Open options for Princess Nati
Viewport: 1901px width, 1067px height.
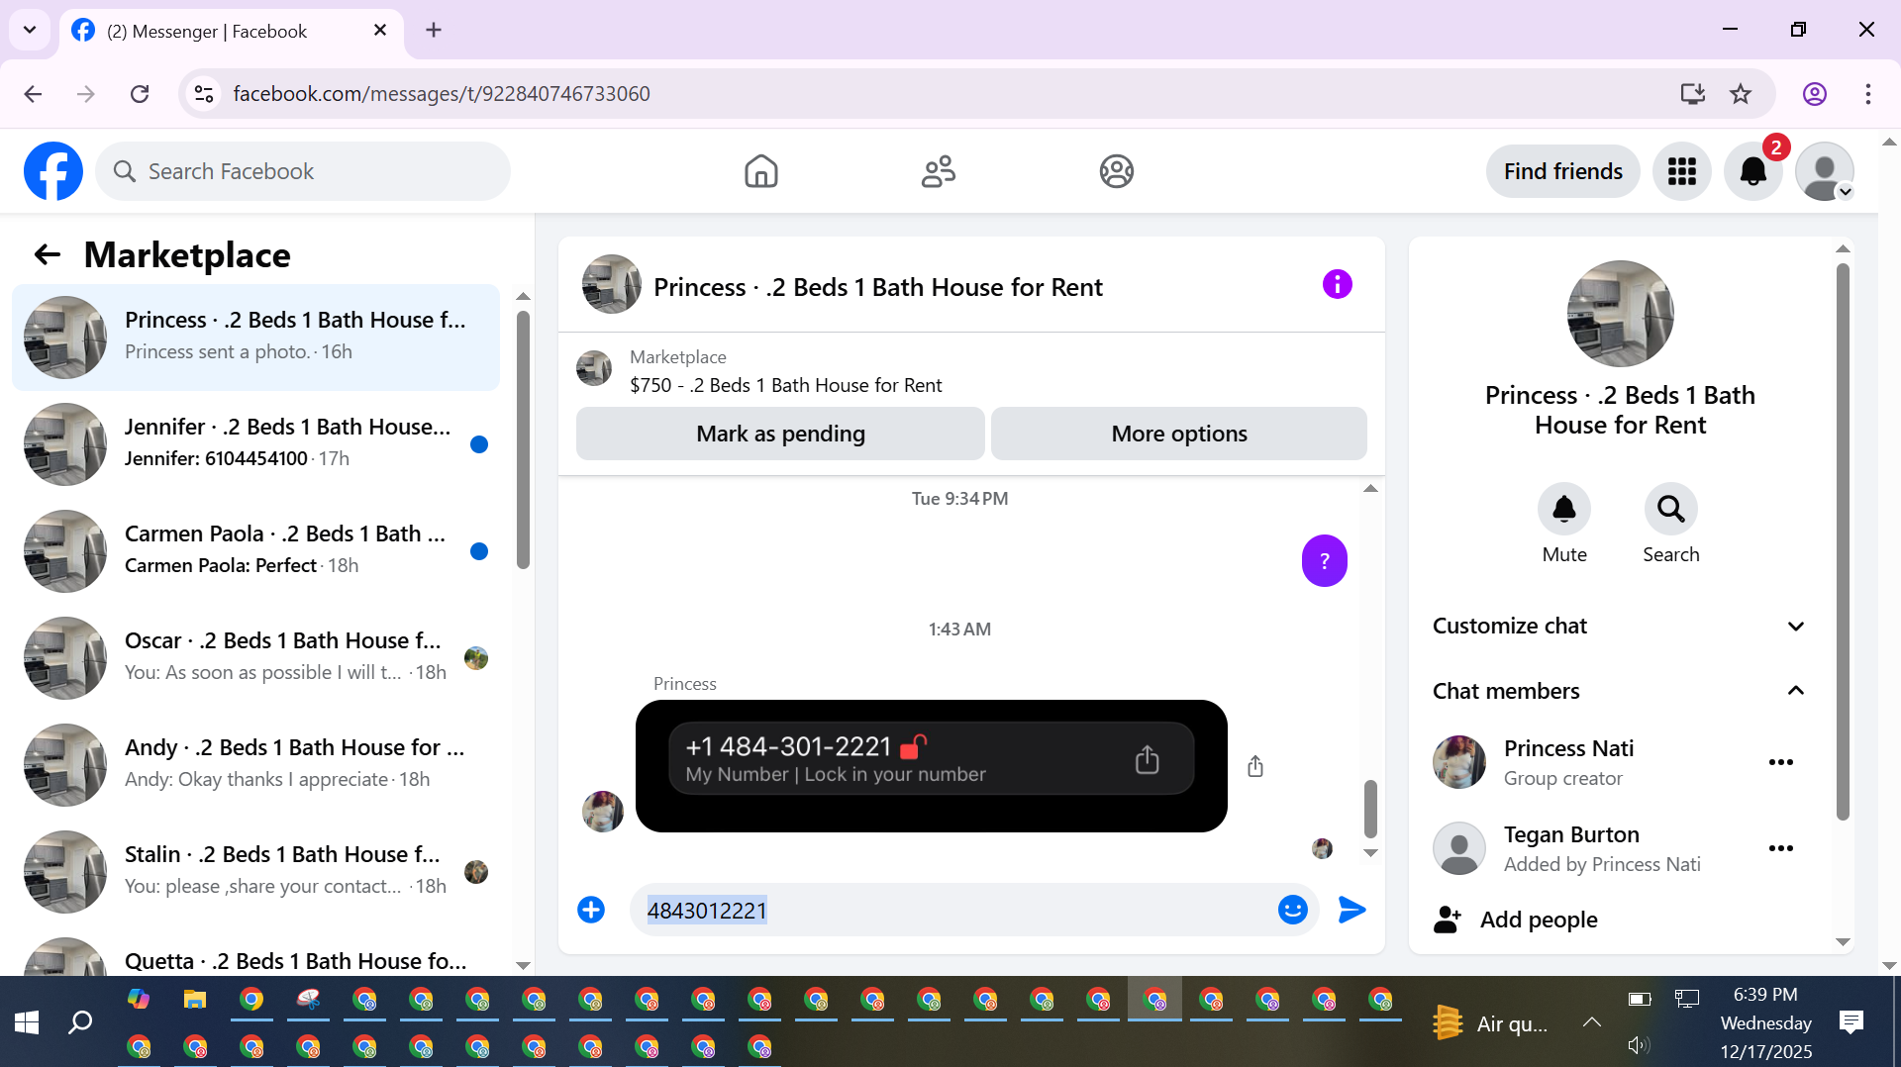click(1780, 762)
